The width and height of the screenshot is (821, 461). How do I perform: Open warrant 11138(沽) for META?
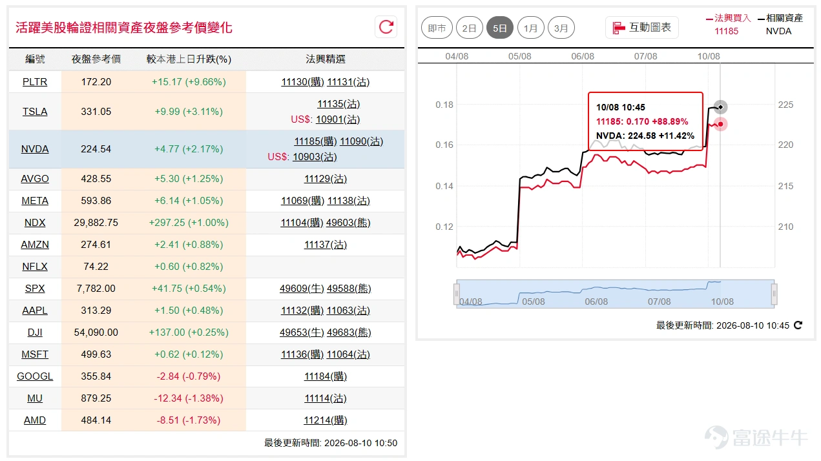349,201
